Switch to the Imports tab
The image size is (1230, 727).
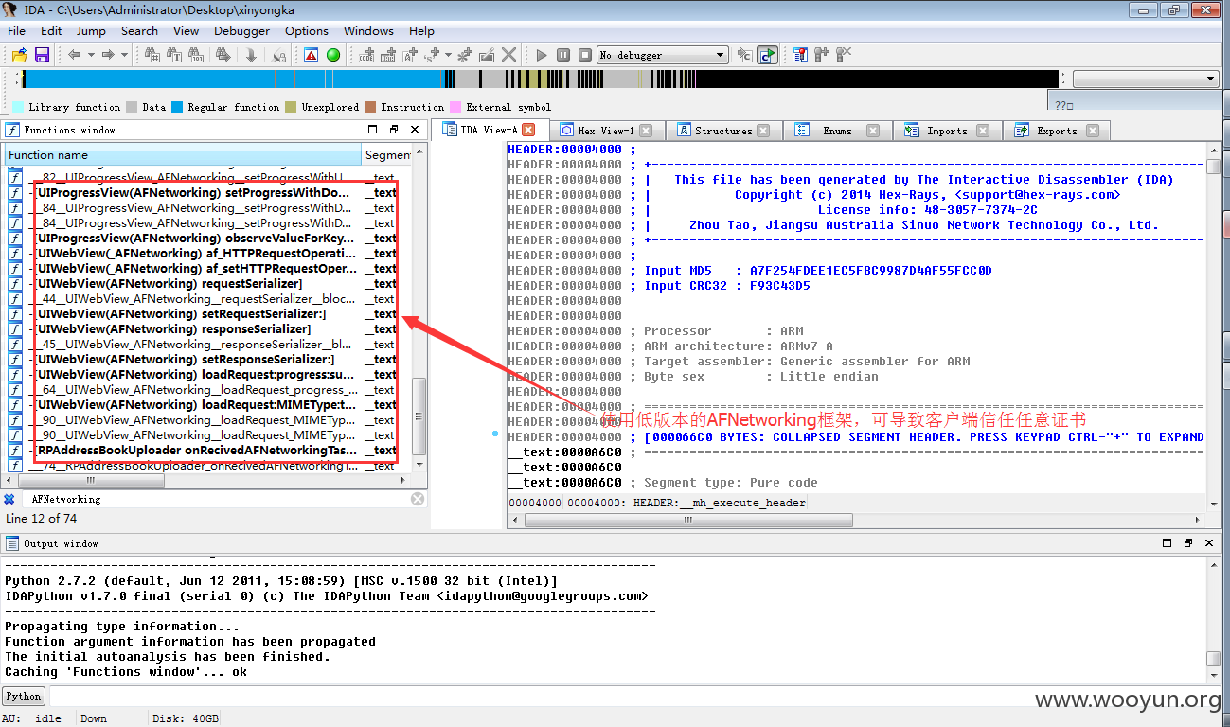click(x=947, y=131)
